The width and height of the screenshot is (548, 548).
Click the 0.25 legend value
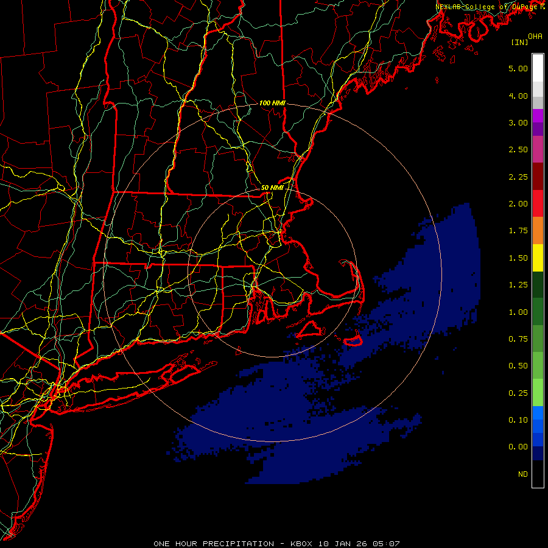518,393
